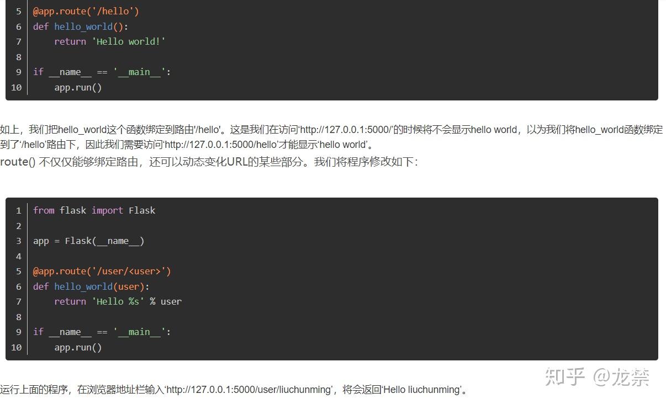Select the app.run() call in the second code block
666x404 pixels.
tap(77, 347)
